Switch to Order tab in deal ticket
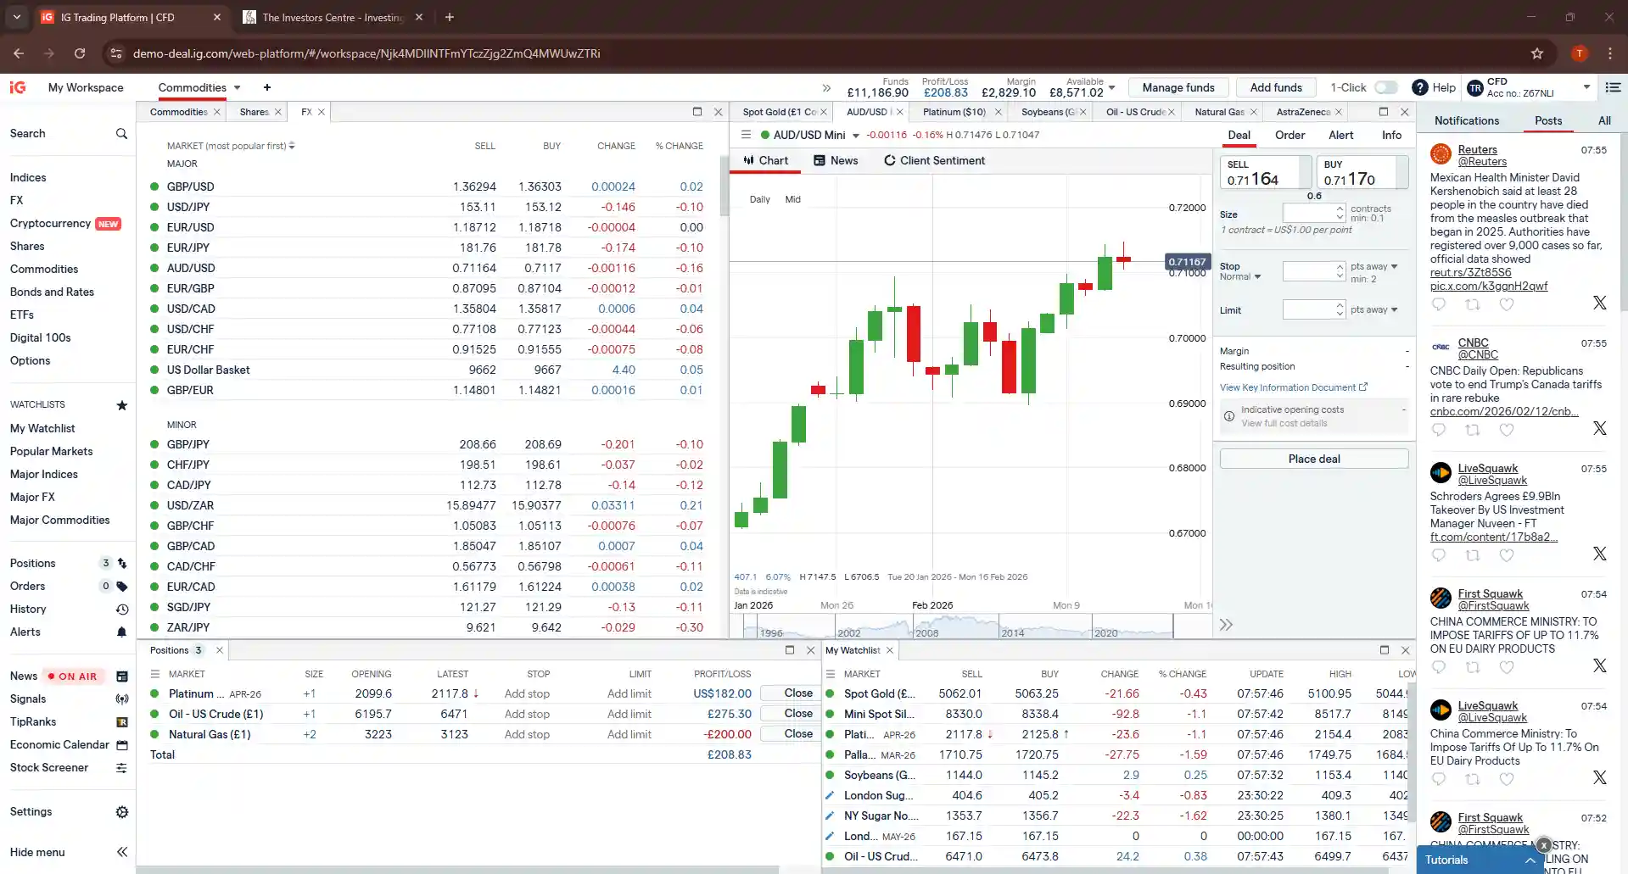Screen dimensions: 1628x874 [x=1290, y=135]
